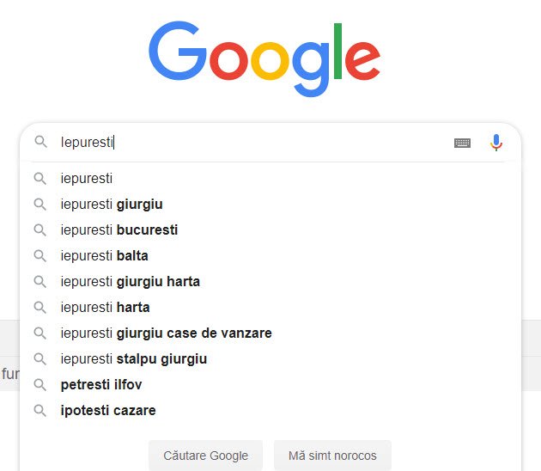Click magnifier icon beside 'iepuresti balta' suggestion
Screen dimensions: 541x471
40,256
